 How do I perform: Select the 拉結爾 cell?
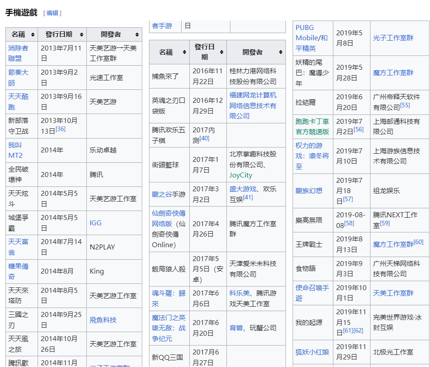pyautogui.click(x=313, y=102)
